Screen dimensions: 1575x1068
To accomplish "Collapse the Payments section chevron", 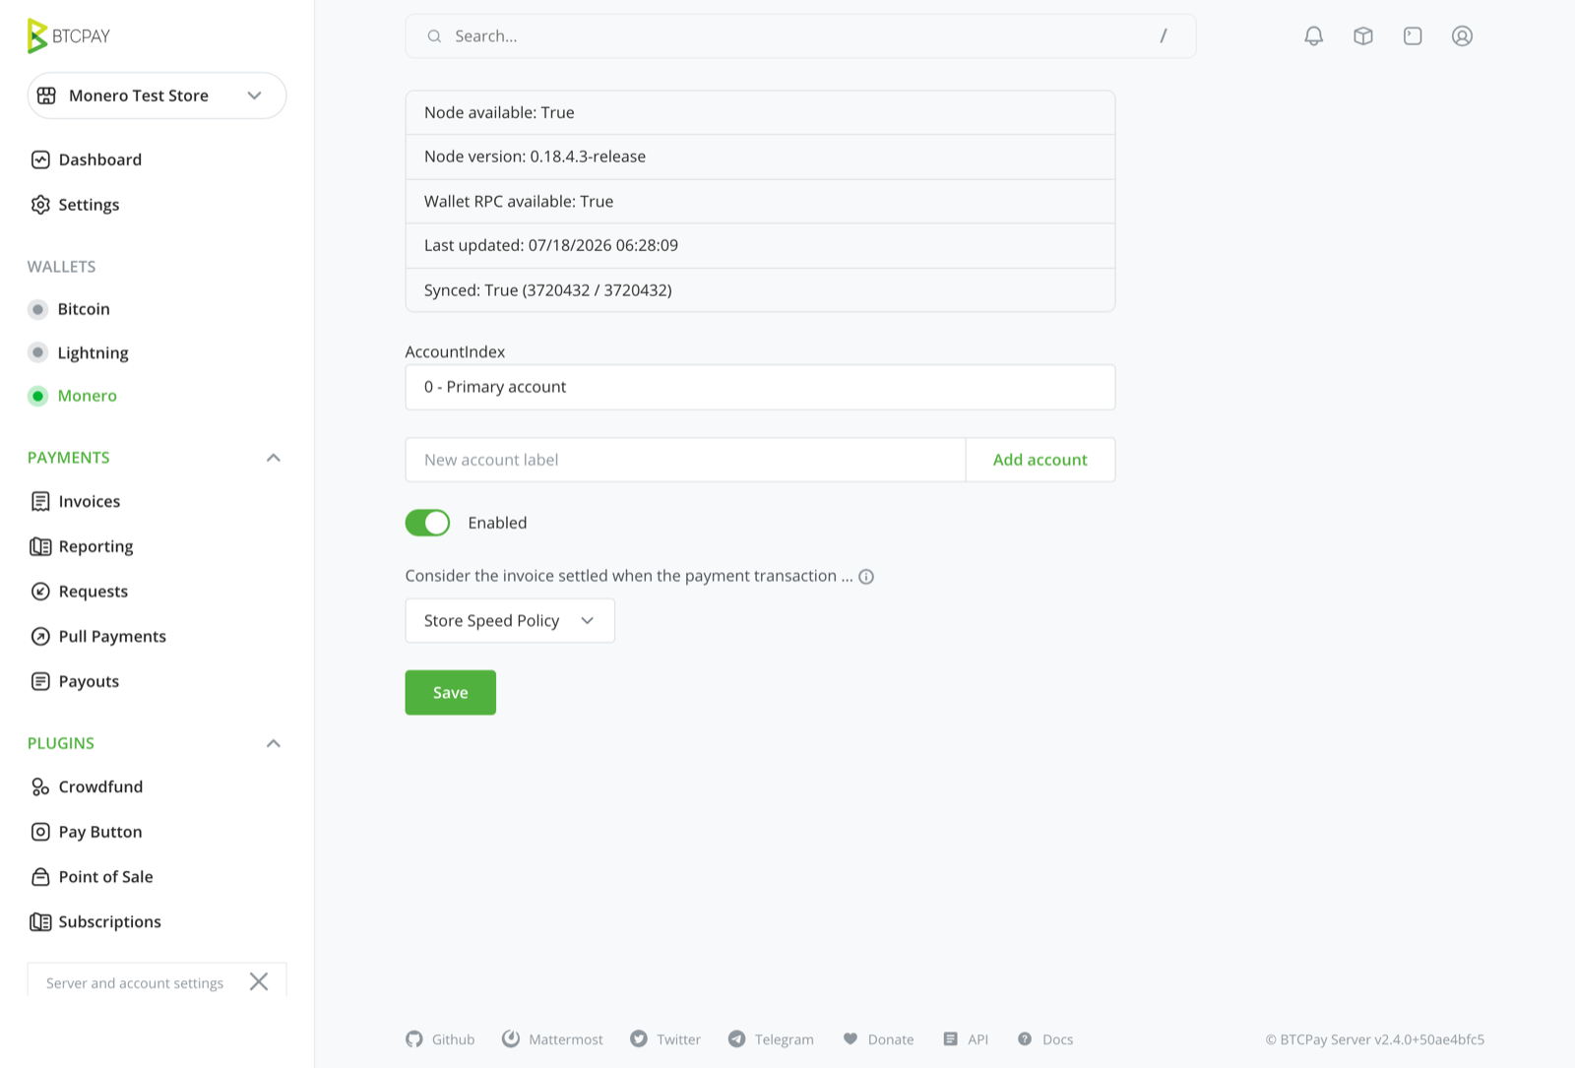I will point(274,458).
